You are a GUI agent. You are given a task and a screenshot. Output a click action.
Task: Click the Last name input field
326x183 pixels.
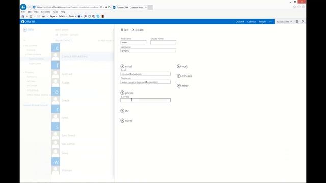pos(148,50)
